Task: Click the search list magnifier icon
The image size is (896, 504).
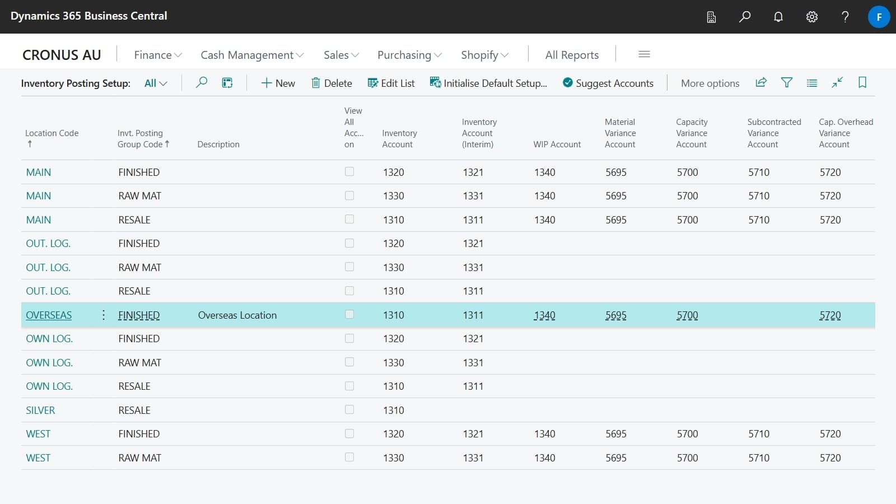Action: (202, 83)
